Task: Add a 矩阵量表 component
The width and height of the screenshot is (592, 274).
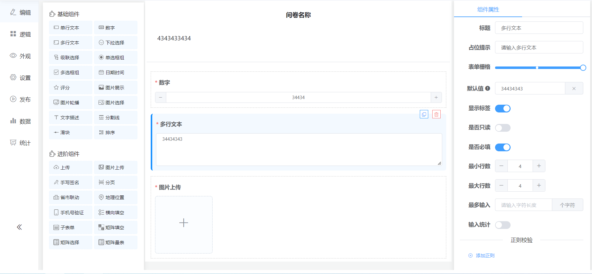Action: click(116, 242)
